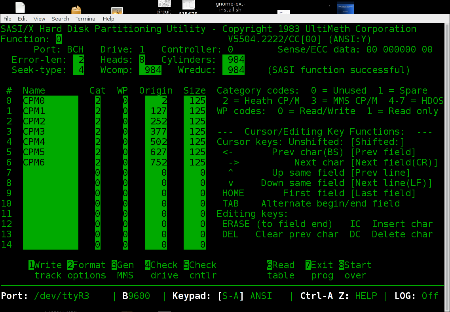Click the Help menu item
450x312 pixels.
pyautogui.click(x=108, y=19)
